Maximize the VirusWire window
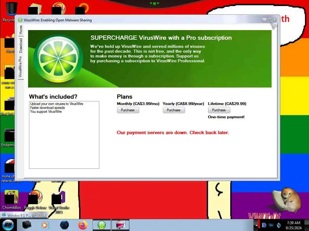The height and width of the screenshot is (231, 309). [269, 20]
